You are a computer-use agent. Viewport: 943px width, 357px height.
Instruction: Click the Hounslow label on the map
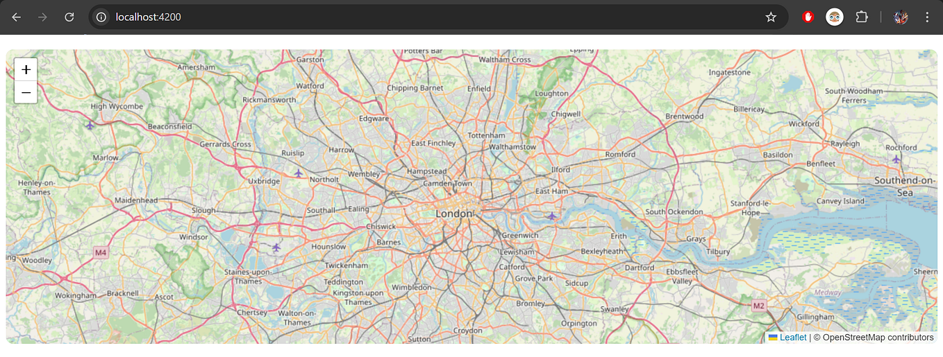(328, 246)
